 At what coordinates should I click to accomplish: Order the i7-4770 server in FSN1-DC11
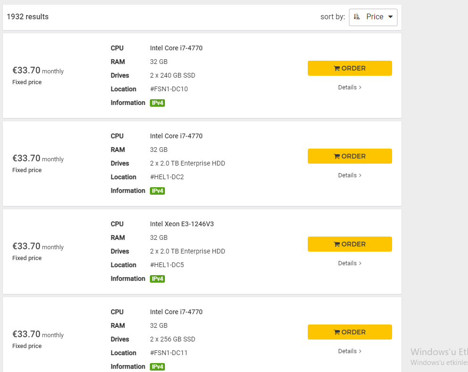click(x=350, y=332)
